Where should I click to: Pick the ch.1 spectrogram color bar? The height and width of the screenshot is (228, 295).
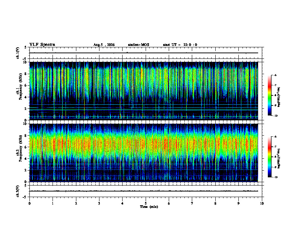[x=269, y=95]
